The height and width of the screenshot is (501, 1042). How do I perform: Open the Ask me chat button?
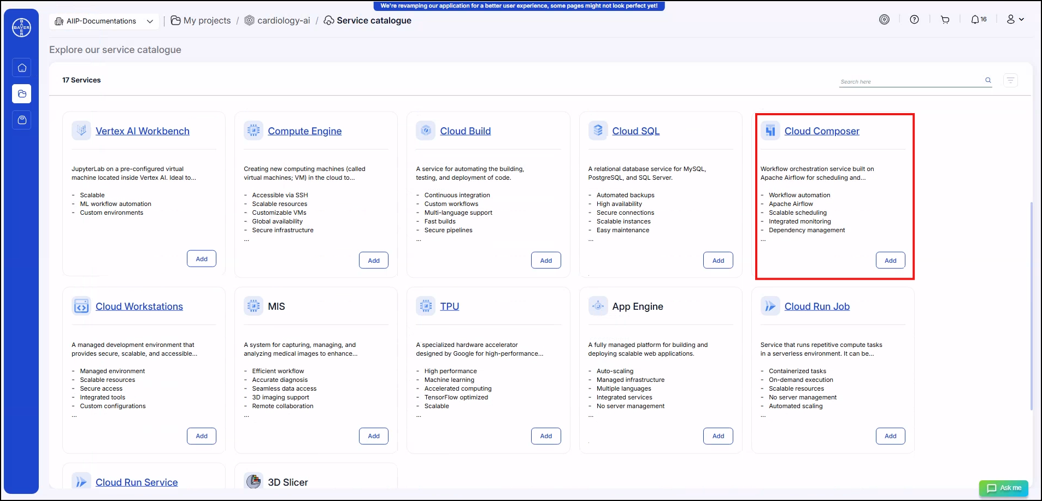(1004, 488)
